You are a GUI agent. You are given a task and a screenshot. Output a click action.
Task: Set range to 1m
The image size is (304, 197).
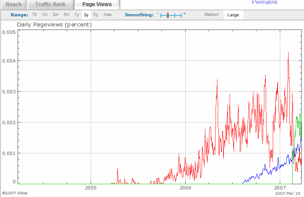[45, 15]
